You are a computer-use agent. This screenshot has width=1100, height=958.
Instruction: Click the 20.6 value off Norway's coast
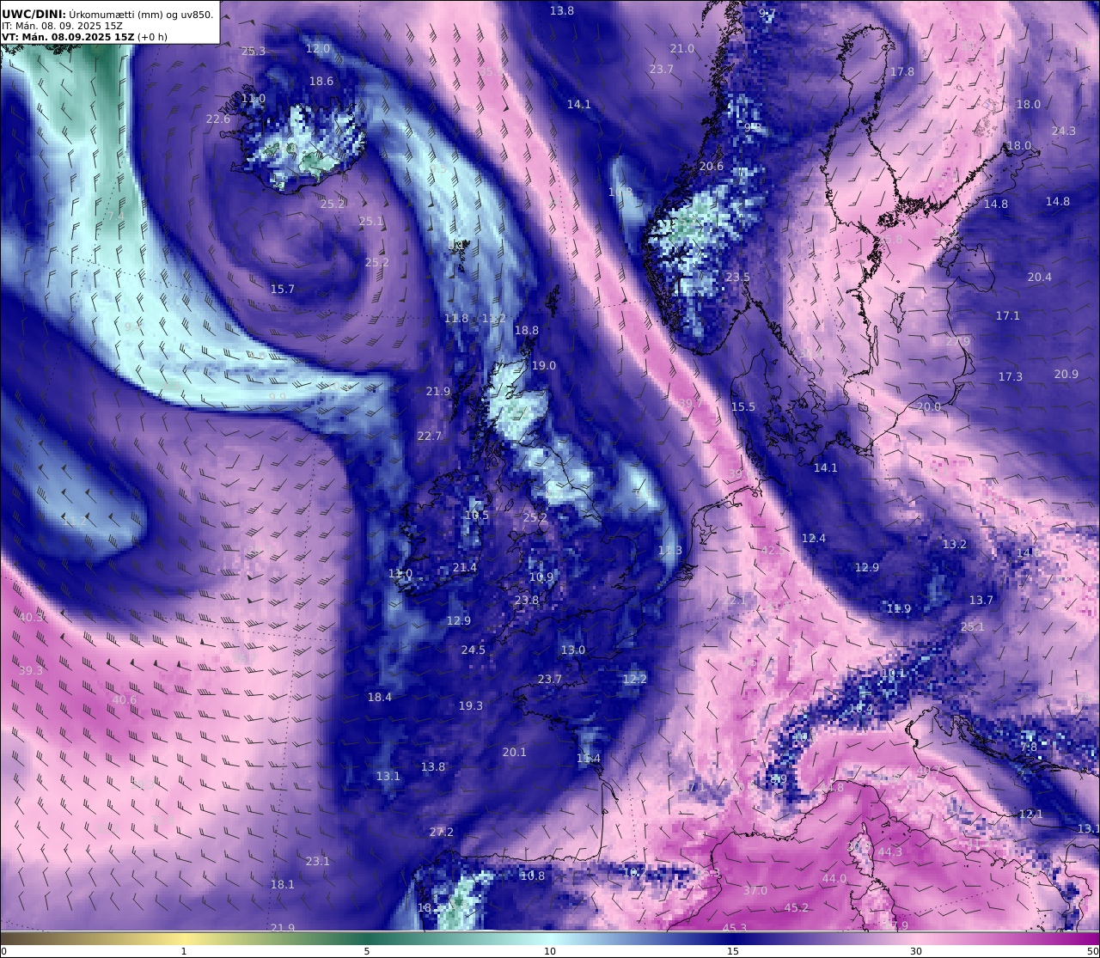pos(712,167)
